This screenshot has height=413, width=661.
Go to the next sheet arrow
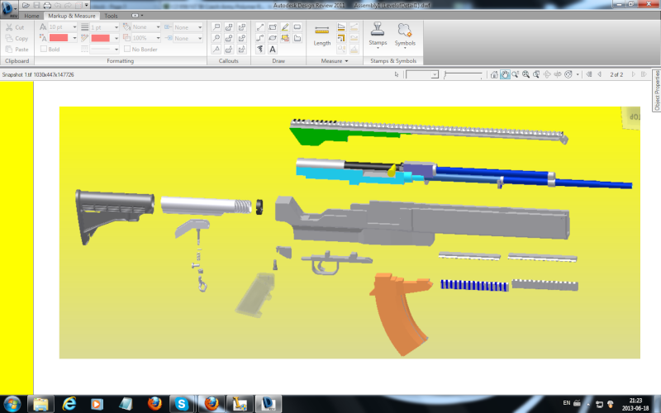pyautogui.click(x=633, y=74)
